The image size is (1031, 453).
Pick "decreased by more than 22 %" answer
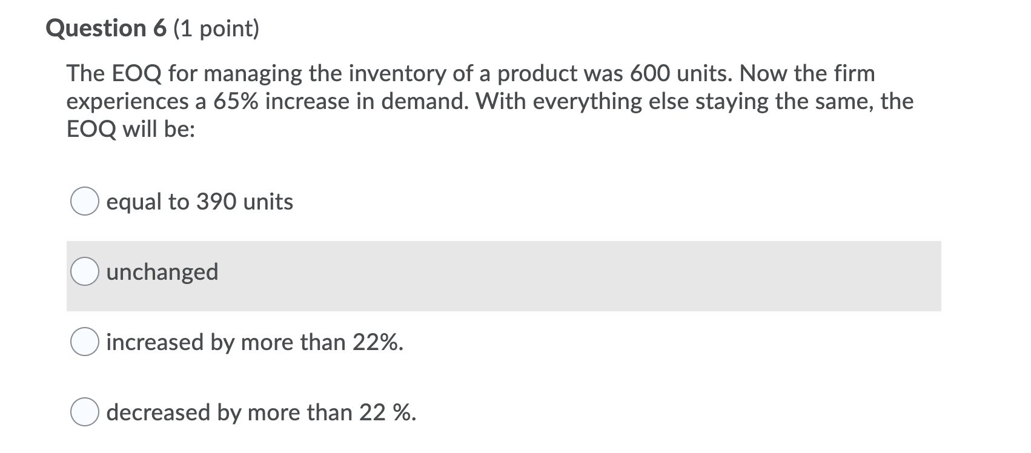tap(85, 412)
